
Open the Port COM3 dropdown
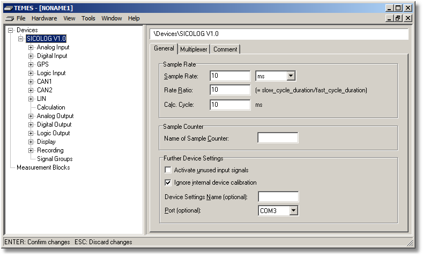(x=293, y=210)
